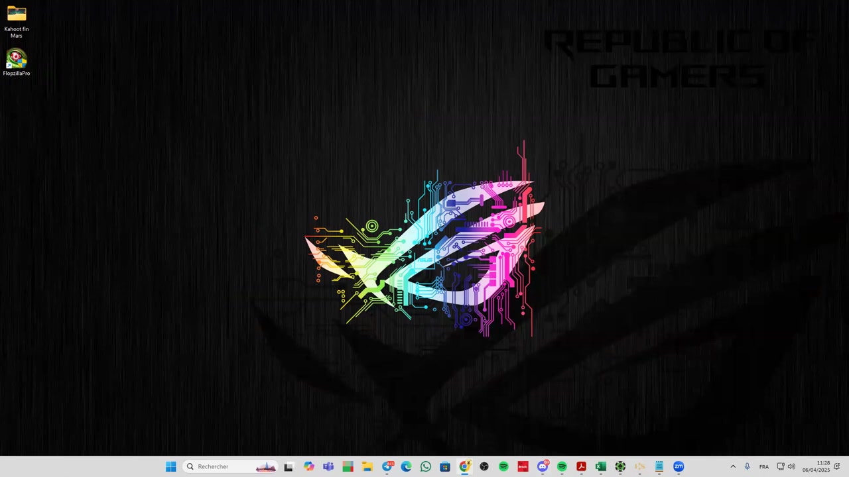This screenshot has width=849, height=477.
Task: Open OBS Studio from the taskbar
Action: point(484,466)
